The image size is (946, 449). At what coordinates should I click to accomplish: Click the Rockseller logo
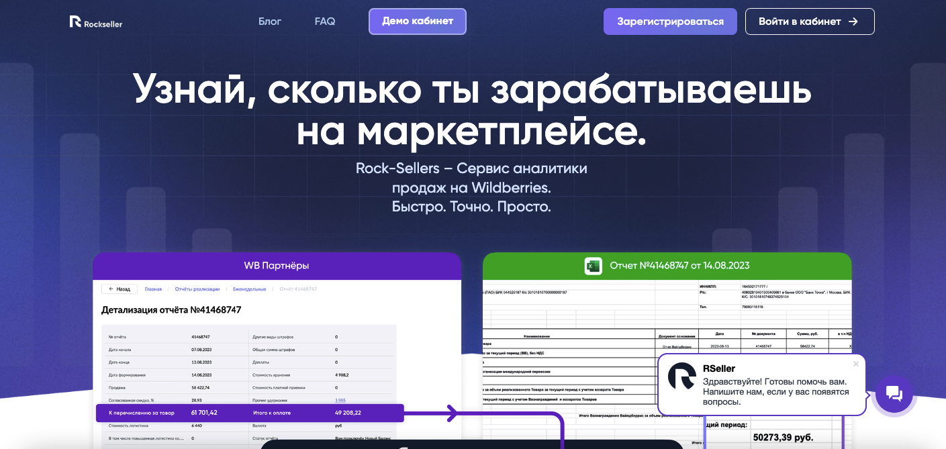pyautogui.click(x=96, y=22)
